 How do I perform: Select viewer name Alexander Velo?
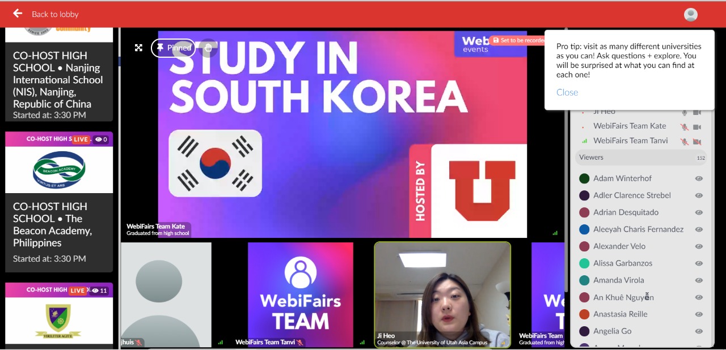pos(619,246)
